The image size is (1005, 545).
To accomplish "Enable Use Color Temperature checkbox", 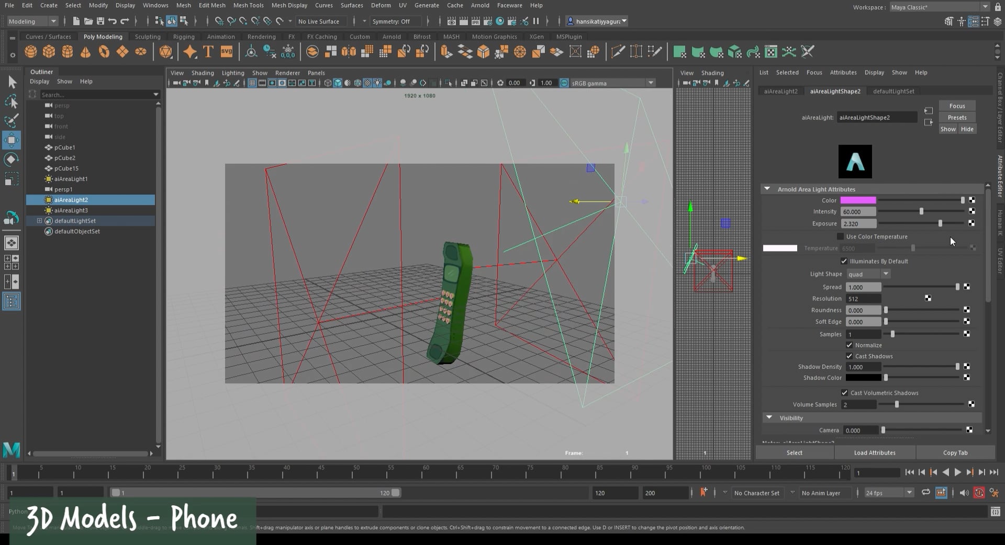I will point(840,237).
